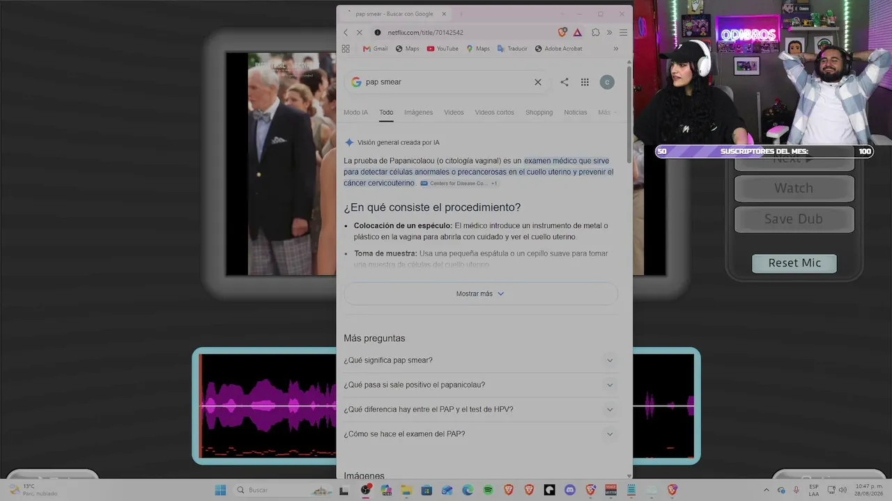Viewport: 892px width, 501px height.
Task: Expand the overview with Mostrar más
Action: 481,294
